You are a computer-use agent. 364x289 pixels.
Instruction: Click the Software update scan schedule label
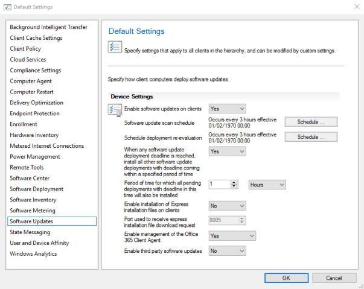[159, 123]
